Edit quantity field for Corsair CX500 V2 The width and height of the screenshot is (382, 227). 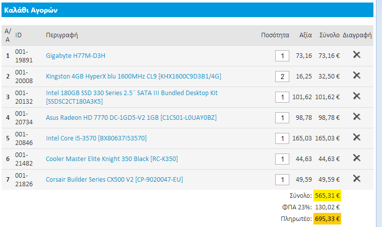coord(282,180)
